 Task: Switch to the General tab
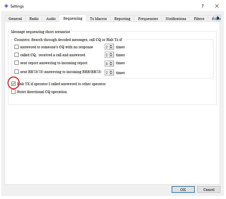click(15, 19)
